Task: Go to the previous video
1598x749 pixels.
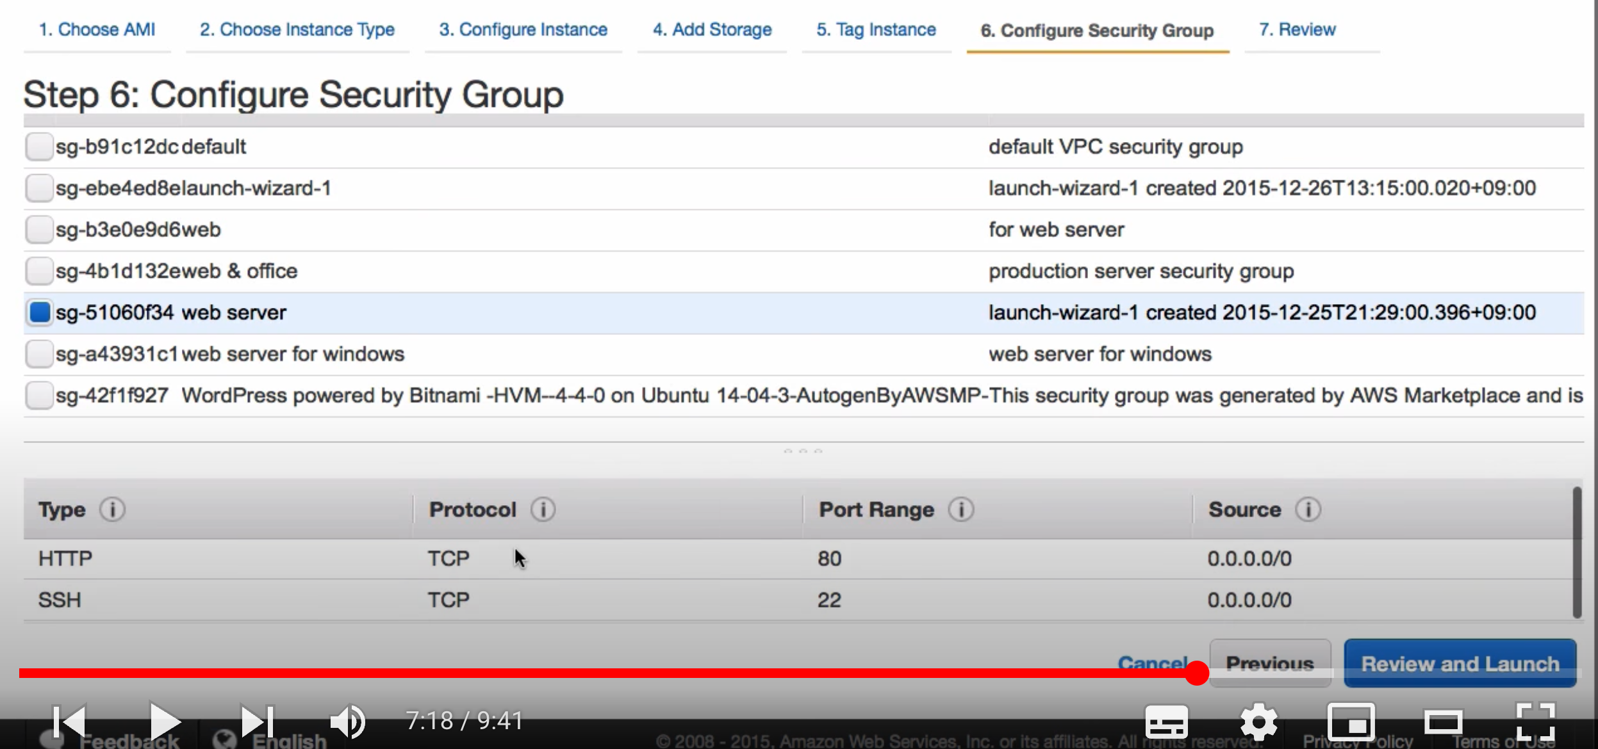Action: [69, 721]
